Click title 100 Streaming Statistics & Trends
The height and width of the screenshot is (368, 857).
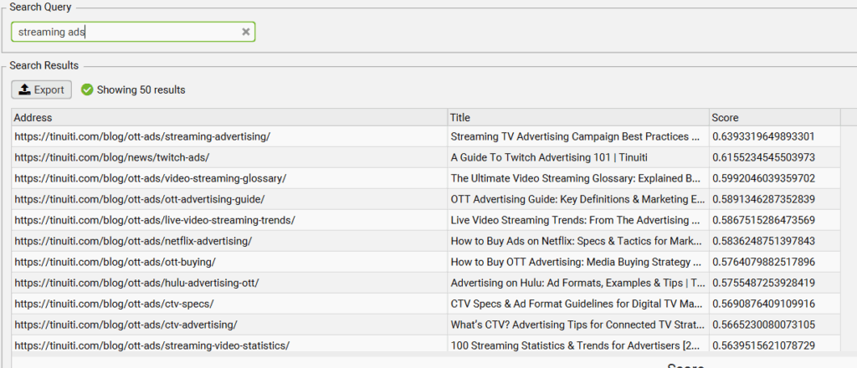tap(577, 345)
